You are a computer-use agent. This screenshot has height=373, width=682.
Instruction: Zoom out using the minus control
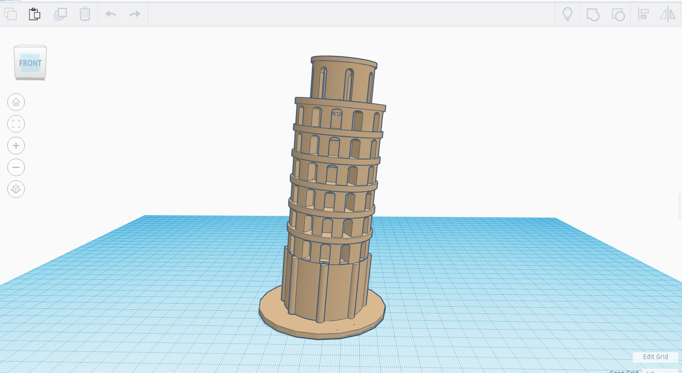(x=16, y=167)
